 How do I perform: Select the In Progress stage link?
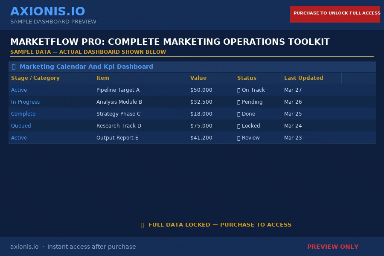pos(25,102)
